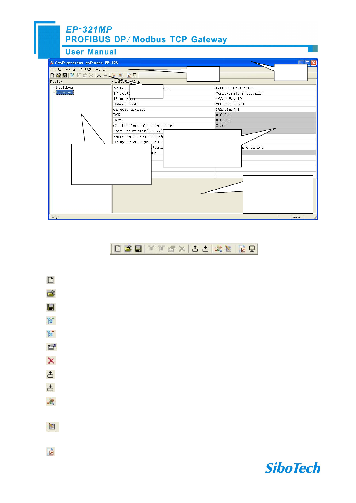Click Upload arrow icon in the enlarged toolbar strip
The height and width of the screenshot is (503, 356).
(195, 249)
